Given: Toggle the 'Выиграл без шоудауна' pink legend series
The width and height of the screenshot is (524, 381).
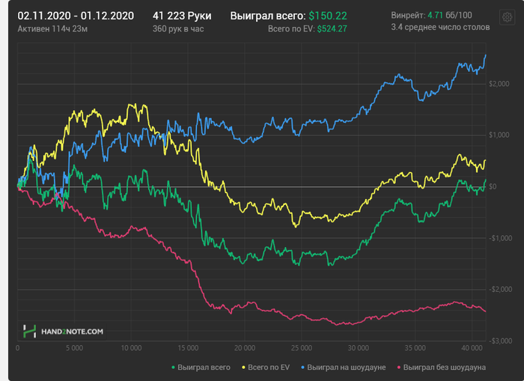Looking at the screenshot, I should point(441,368).
